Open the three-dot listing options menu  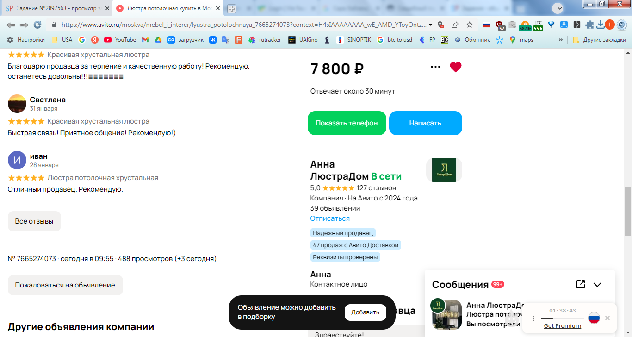click(435, 67)
